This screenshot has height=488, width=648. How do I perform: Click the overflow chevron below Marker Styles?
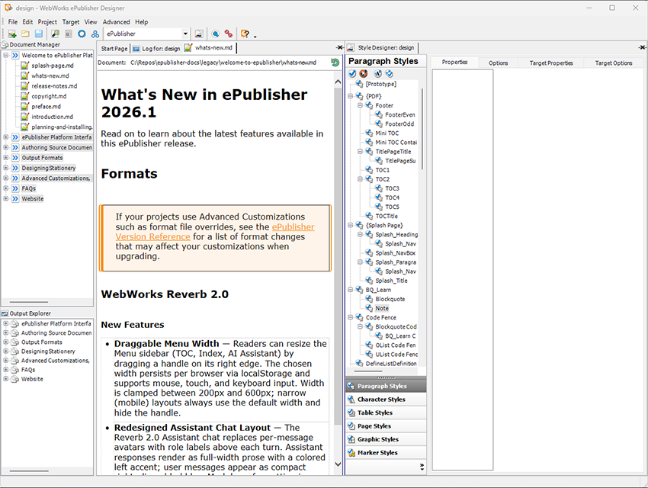coord(422,467)
